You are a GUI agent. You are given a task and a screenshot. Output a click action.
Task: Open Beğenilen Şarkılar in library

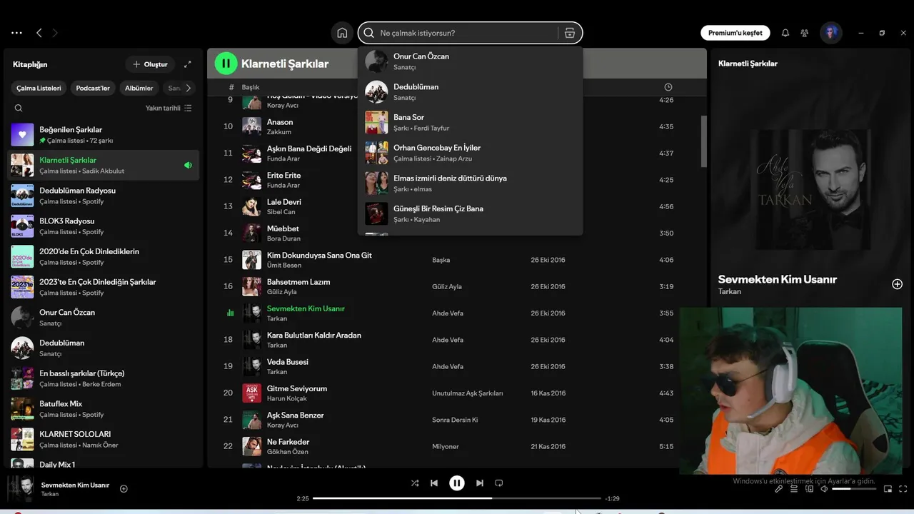click(104, 135)
